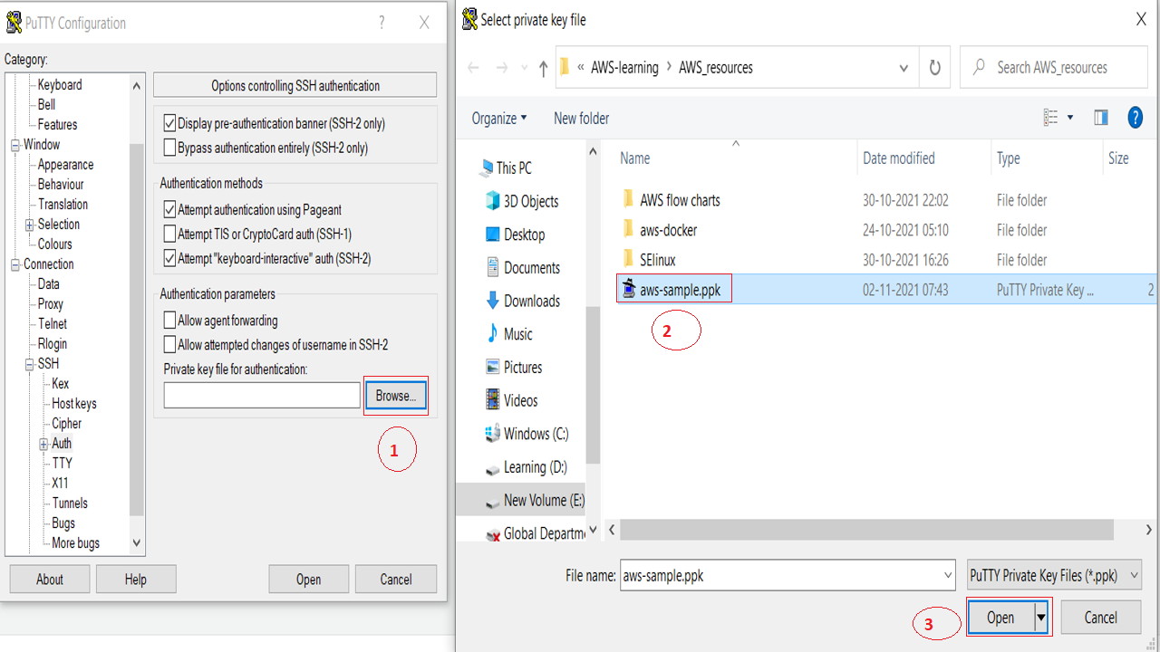Open the address bar history dropdown
This screenshot has height=652, width=1160.
(x=904, y=68)
